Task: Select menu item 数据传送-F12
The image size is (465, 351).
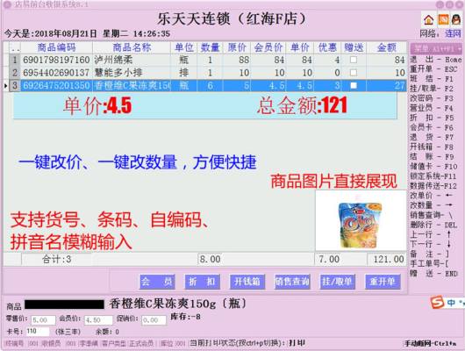Action: (x=433, y=186)
